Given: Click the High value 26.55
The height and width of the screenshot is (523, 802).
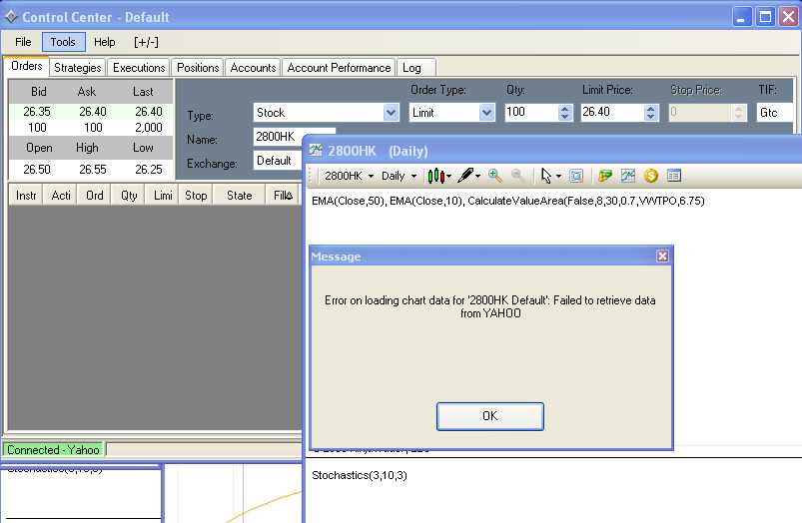Looking at the screenshot, I should pyautogui.click(x=93, y=170).
